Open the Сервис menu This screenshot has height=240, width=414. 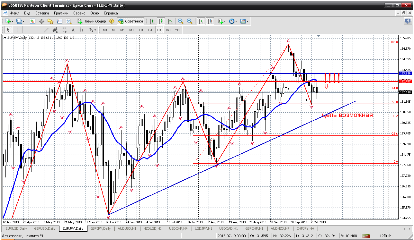79,13
